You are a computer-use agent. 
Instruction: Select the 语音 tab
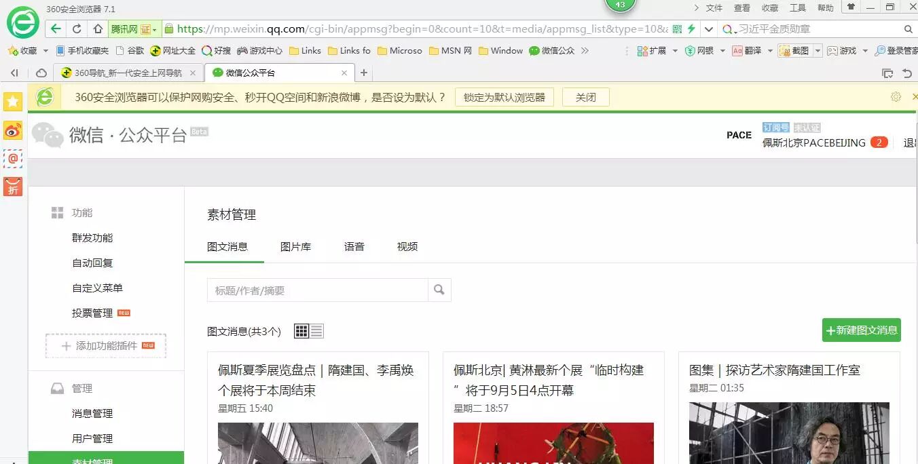click(354, 247)
